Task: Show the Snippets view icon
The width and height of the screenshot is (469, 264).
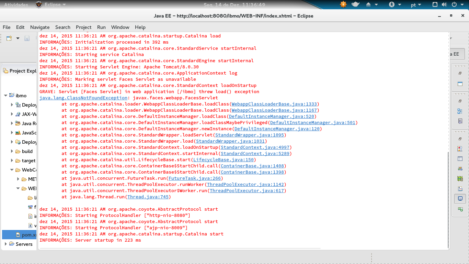Action: [x=460, y=189]
